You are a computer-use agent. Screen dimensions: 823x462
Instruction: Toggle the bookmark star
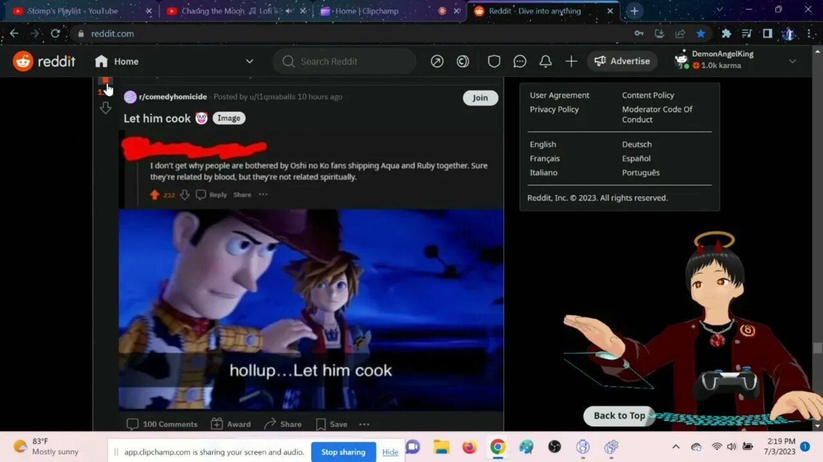coord(701,33)
